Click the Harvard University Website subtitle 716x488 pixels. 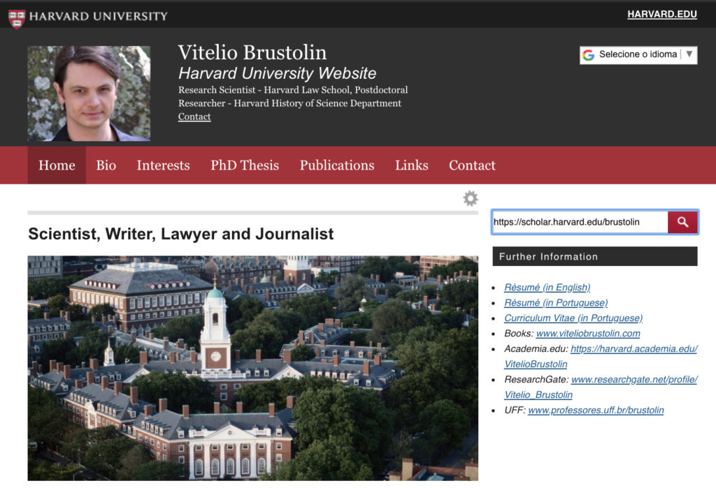[x=277, y=73]
